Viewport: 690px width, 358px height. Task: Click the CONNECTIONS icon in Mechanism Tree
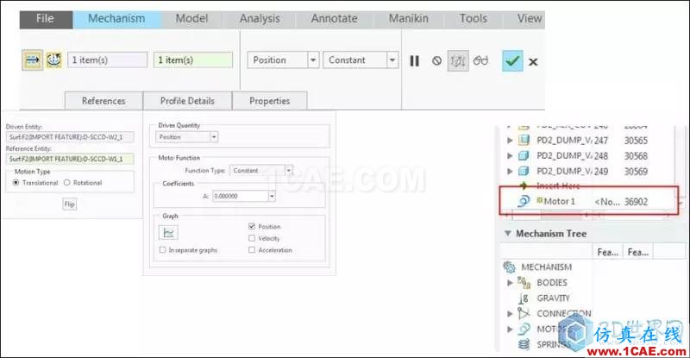point(524,313)
